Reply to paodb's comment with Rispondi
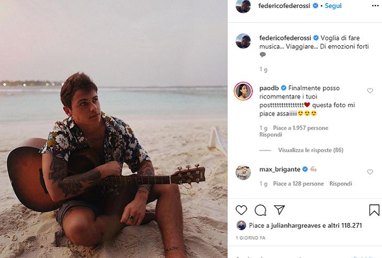 [x=270, y=135]
